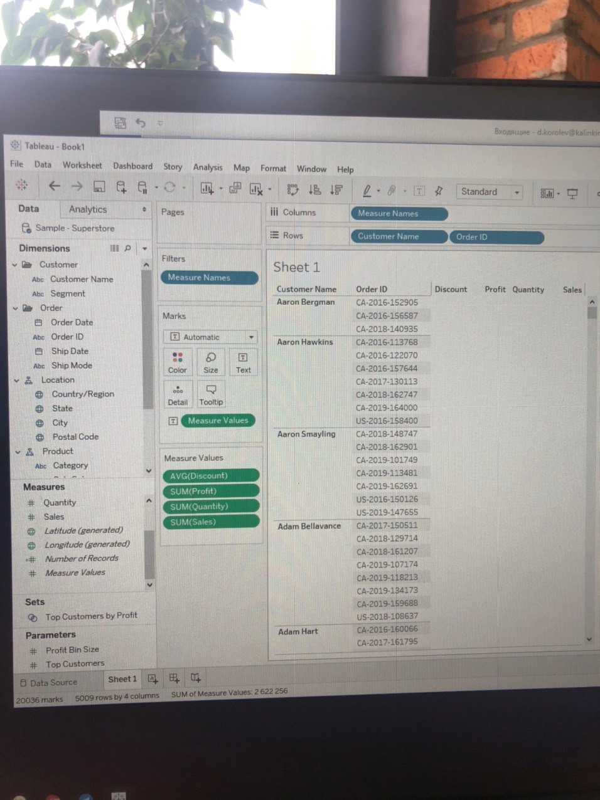Click the Save workbook icon

click(99, 186)
